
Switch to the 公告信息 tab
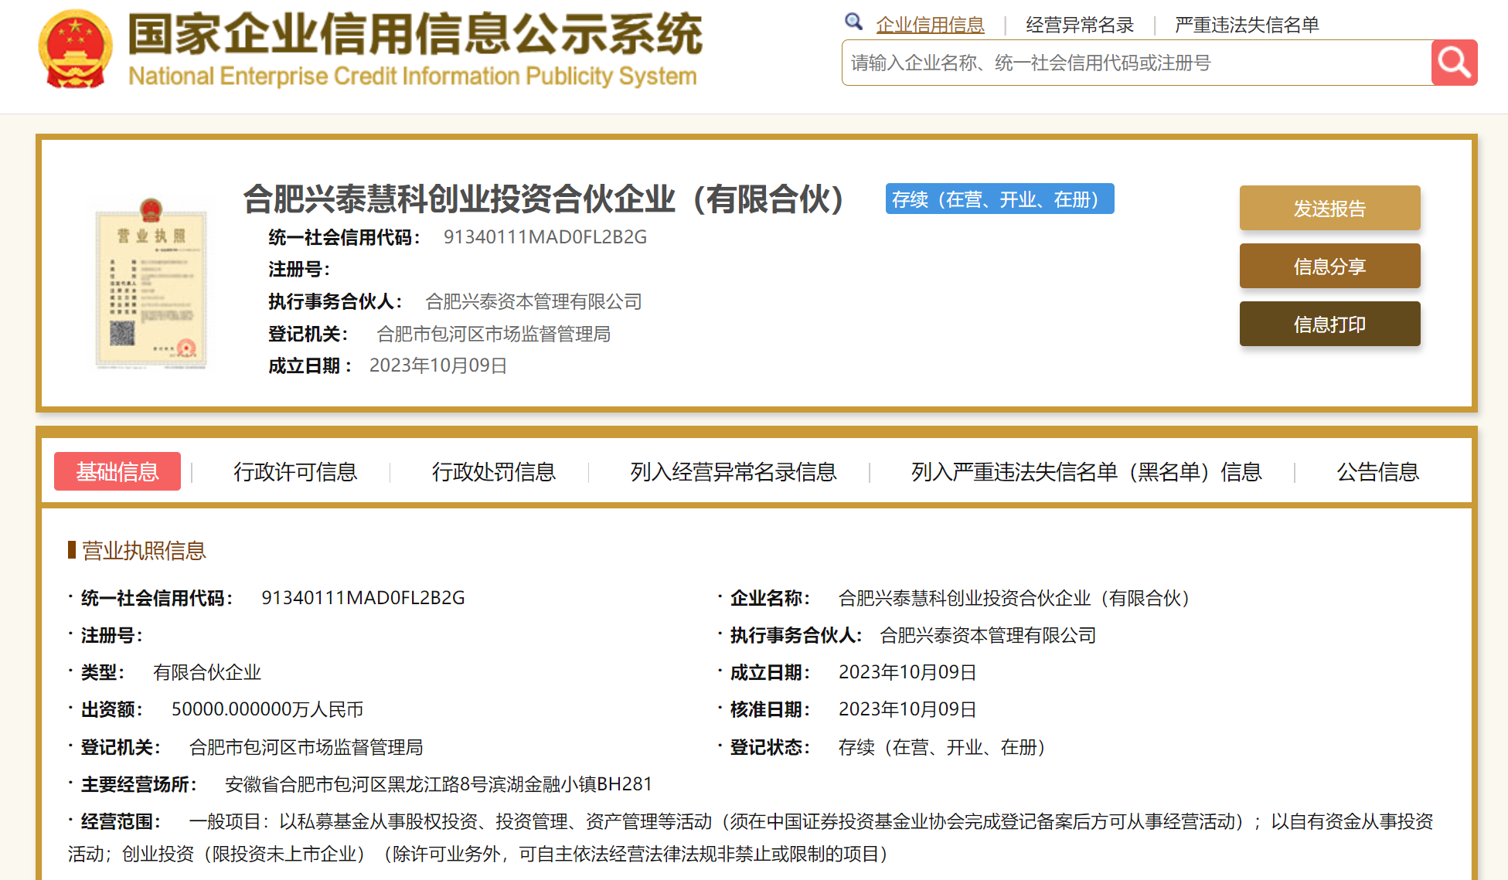pos(1377,471)
